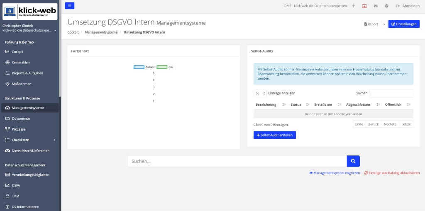Click the klick-web logo
425x211 pixels.
pyautogui.click(x=30, y=12)
